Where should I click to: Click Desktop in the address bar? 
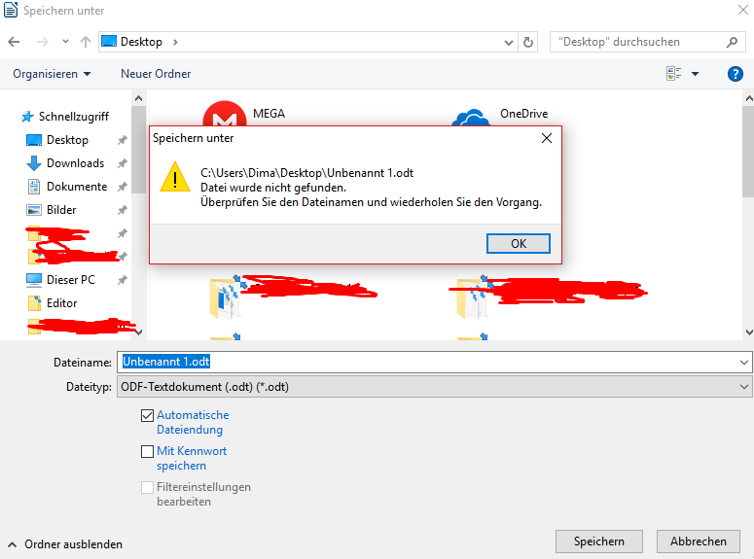click(x=141, y=42)
